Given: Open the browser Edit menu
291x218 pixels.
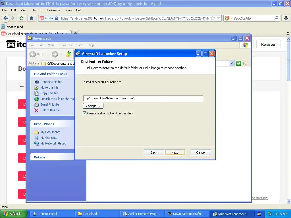Looking at the screenshot, I should pyautogui.click(x=14, y=10).
